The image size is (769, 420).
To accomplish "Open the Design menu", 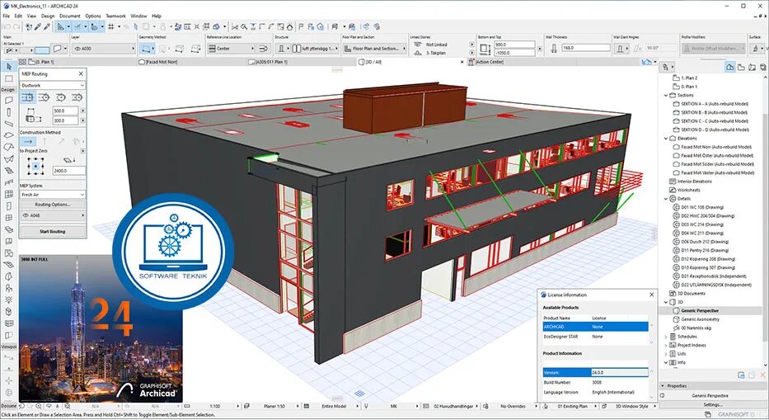I will [48, 17].
